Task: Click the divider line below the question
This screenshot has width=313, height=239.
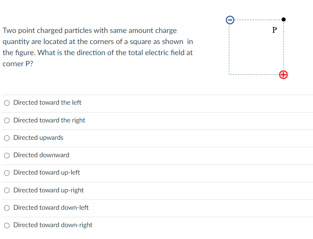Action: coord(156,94)
